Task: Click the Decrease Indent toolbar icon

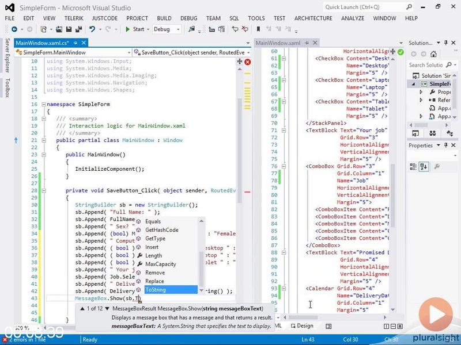Action: click(211, 29)
